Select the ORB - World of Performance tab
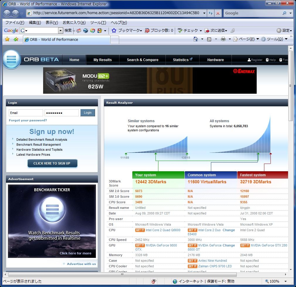Viewport: 296px width, 287px height. tap(67, 40)
